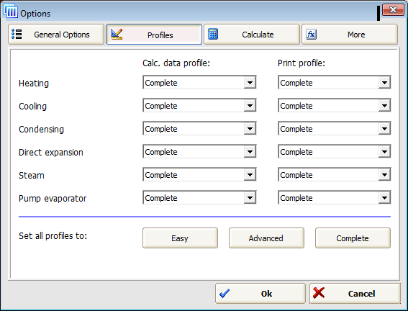Set all profiles to Advanced
This screenshot has height=311, width=408.
[266, 238]
